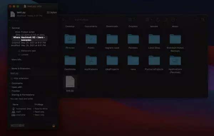The height and width of the screenshot is (136, 214).
Task: Enable the Stationery pad checkbox
Action: pos(19,51)
